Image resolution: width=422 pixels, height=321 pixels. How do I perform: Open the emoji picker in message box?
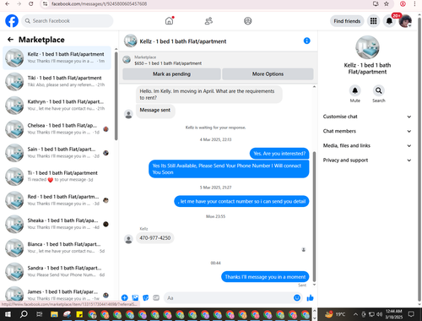[x=297, y=297]
